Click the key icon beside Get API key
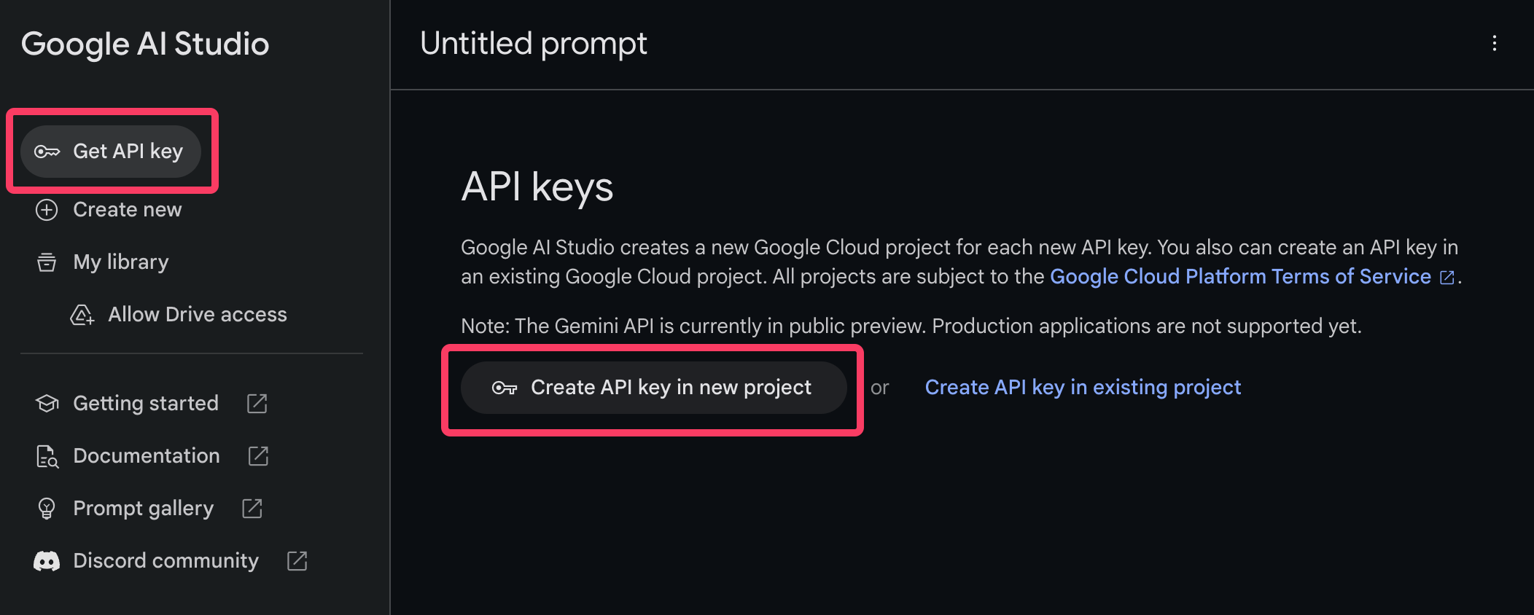The height and width of the screenshot is (615, 1534). (47, 152)
